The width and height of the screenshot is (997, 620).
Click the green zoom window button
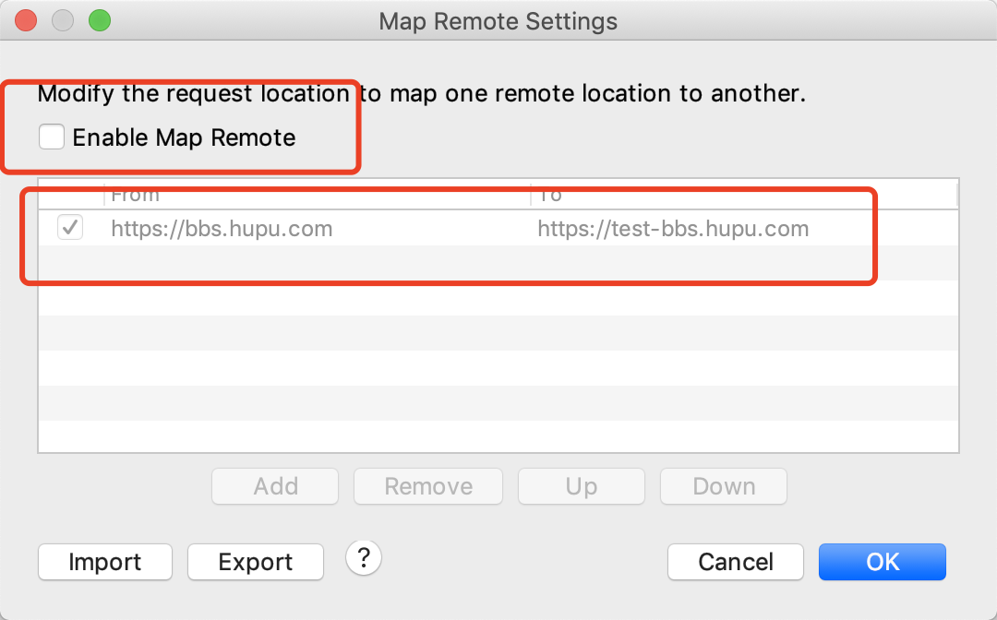click(x=99, y=20)
